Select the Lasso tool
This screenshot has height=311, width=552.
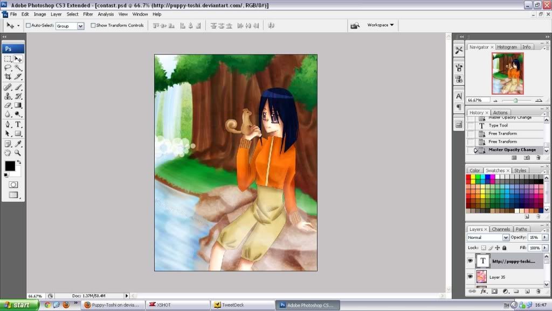tap(8, 68)
